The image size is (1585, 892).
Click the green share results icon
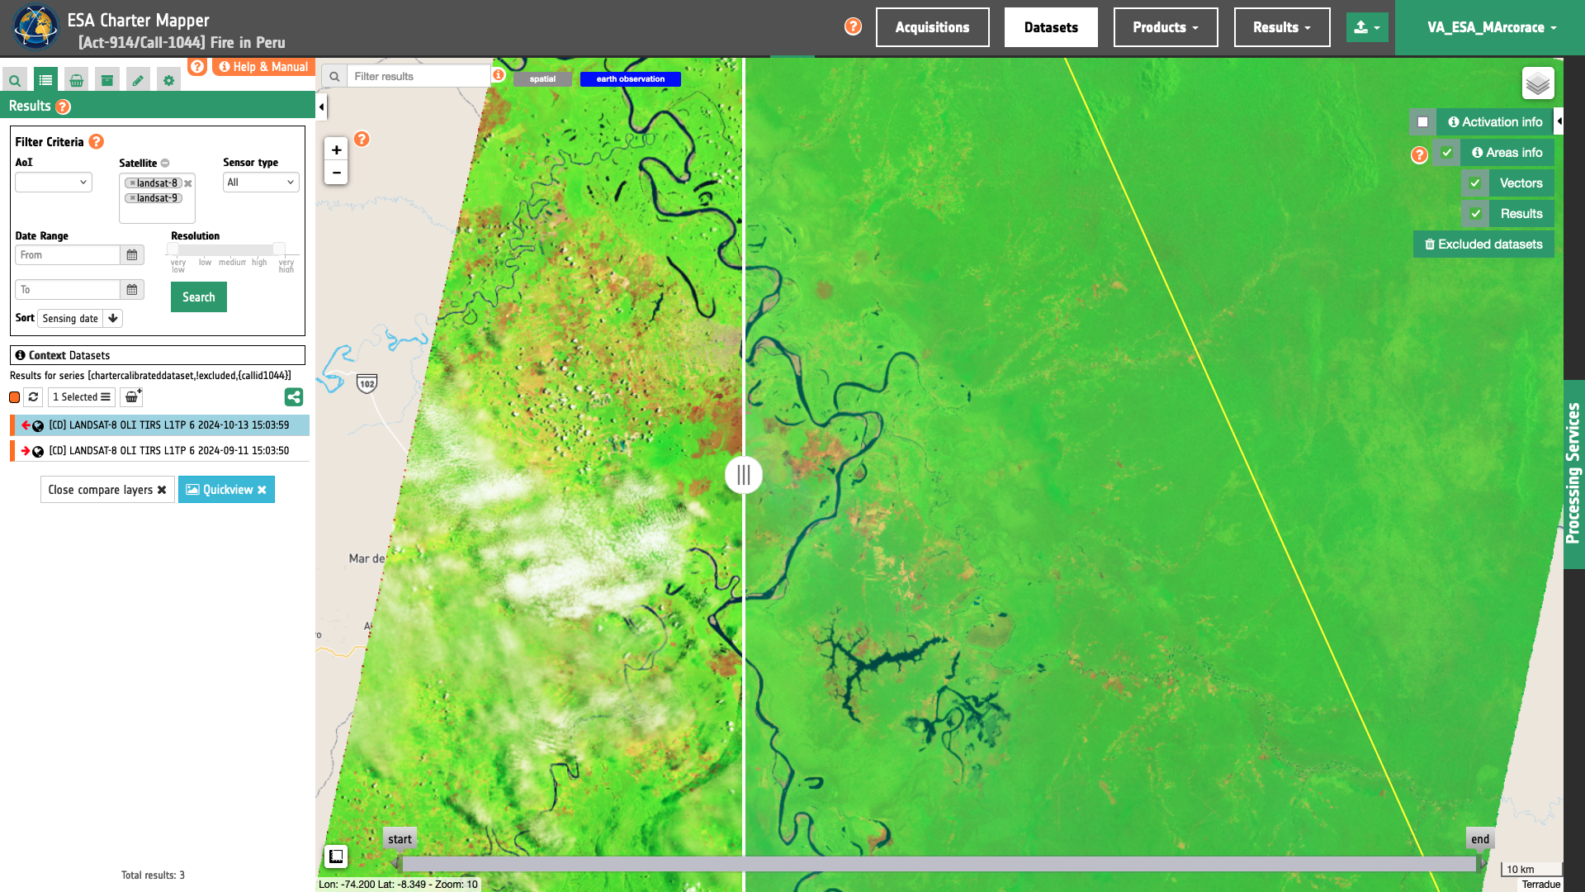(294, 397)
